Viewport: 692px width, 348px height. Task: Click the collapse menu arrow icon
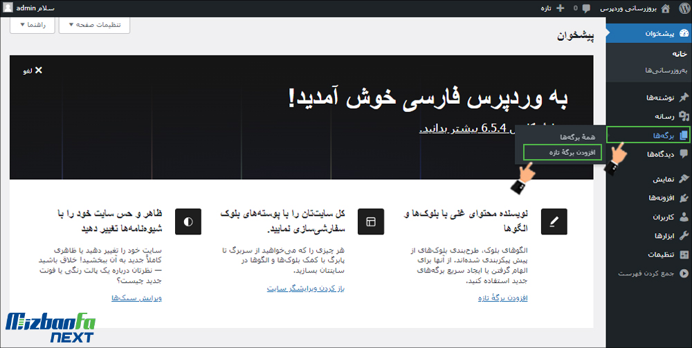(x=684, y=273)
